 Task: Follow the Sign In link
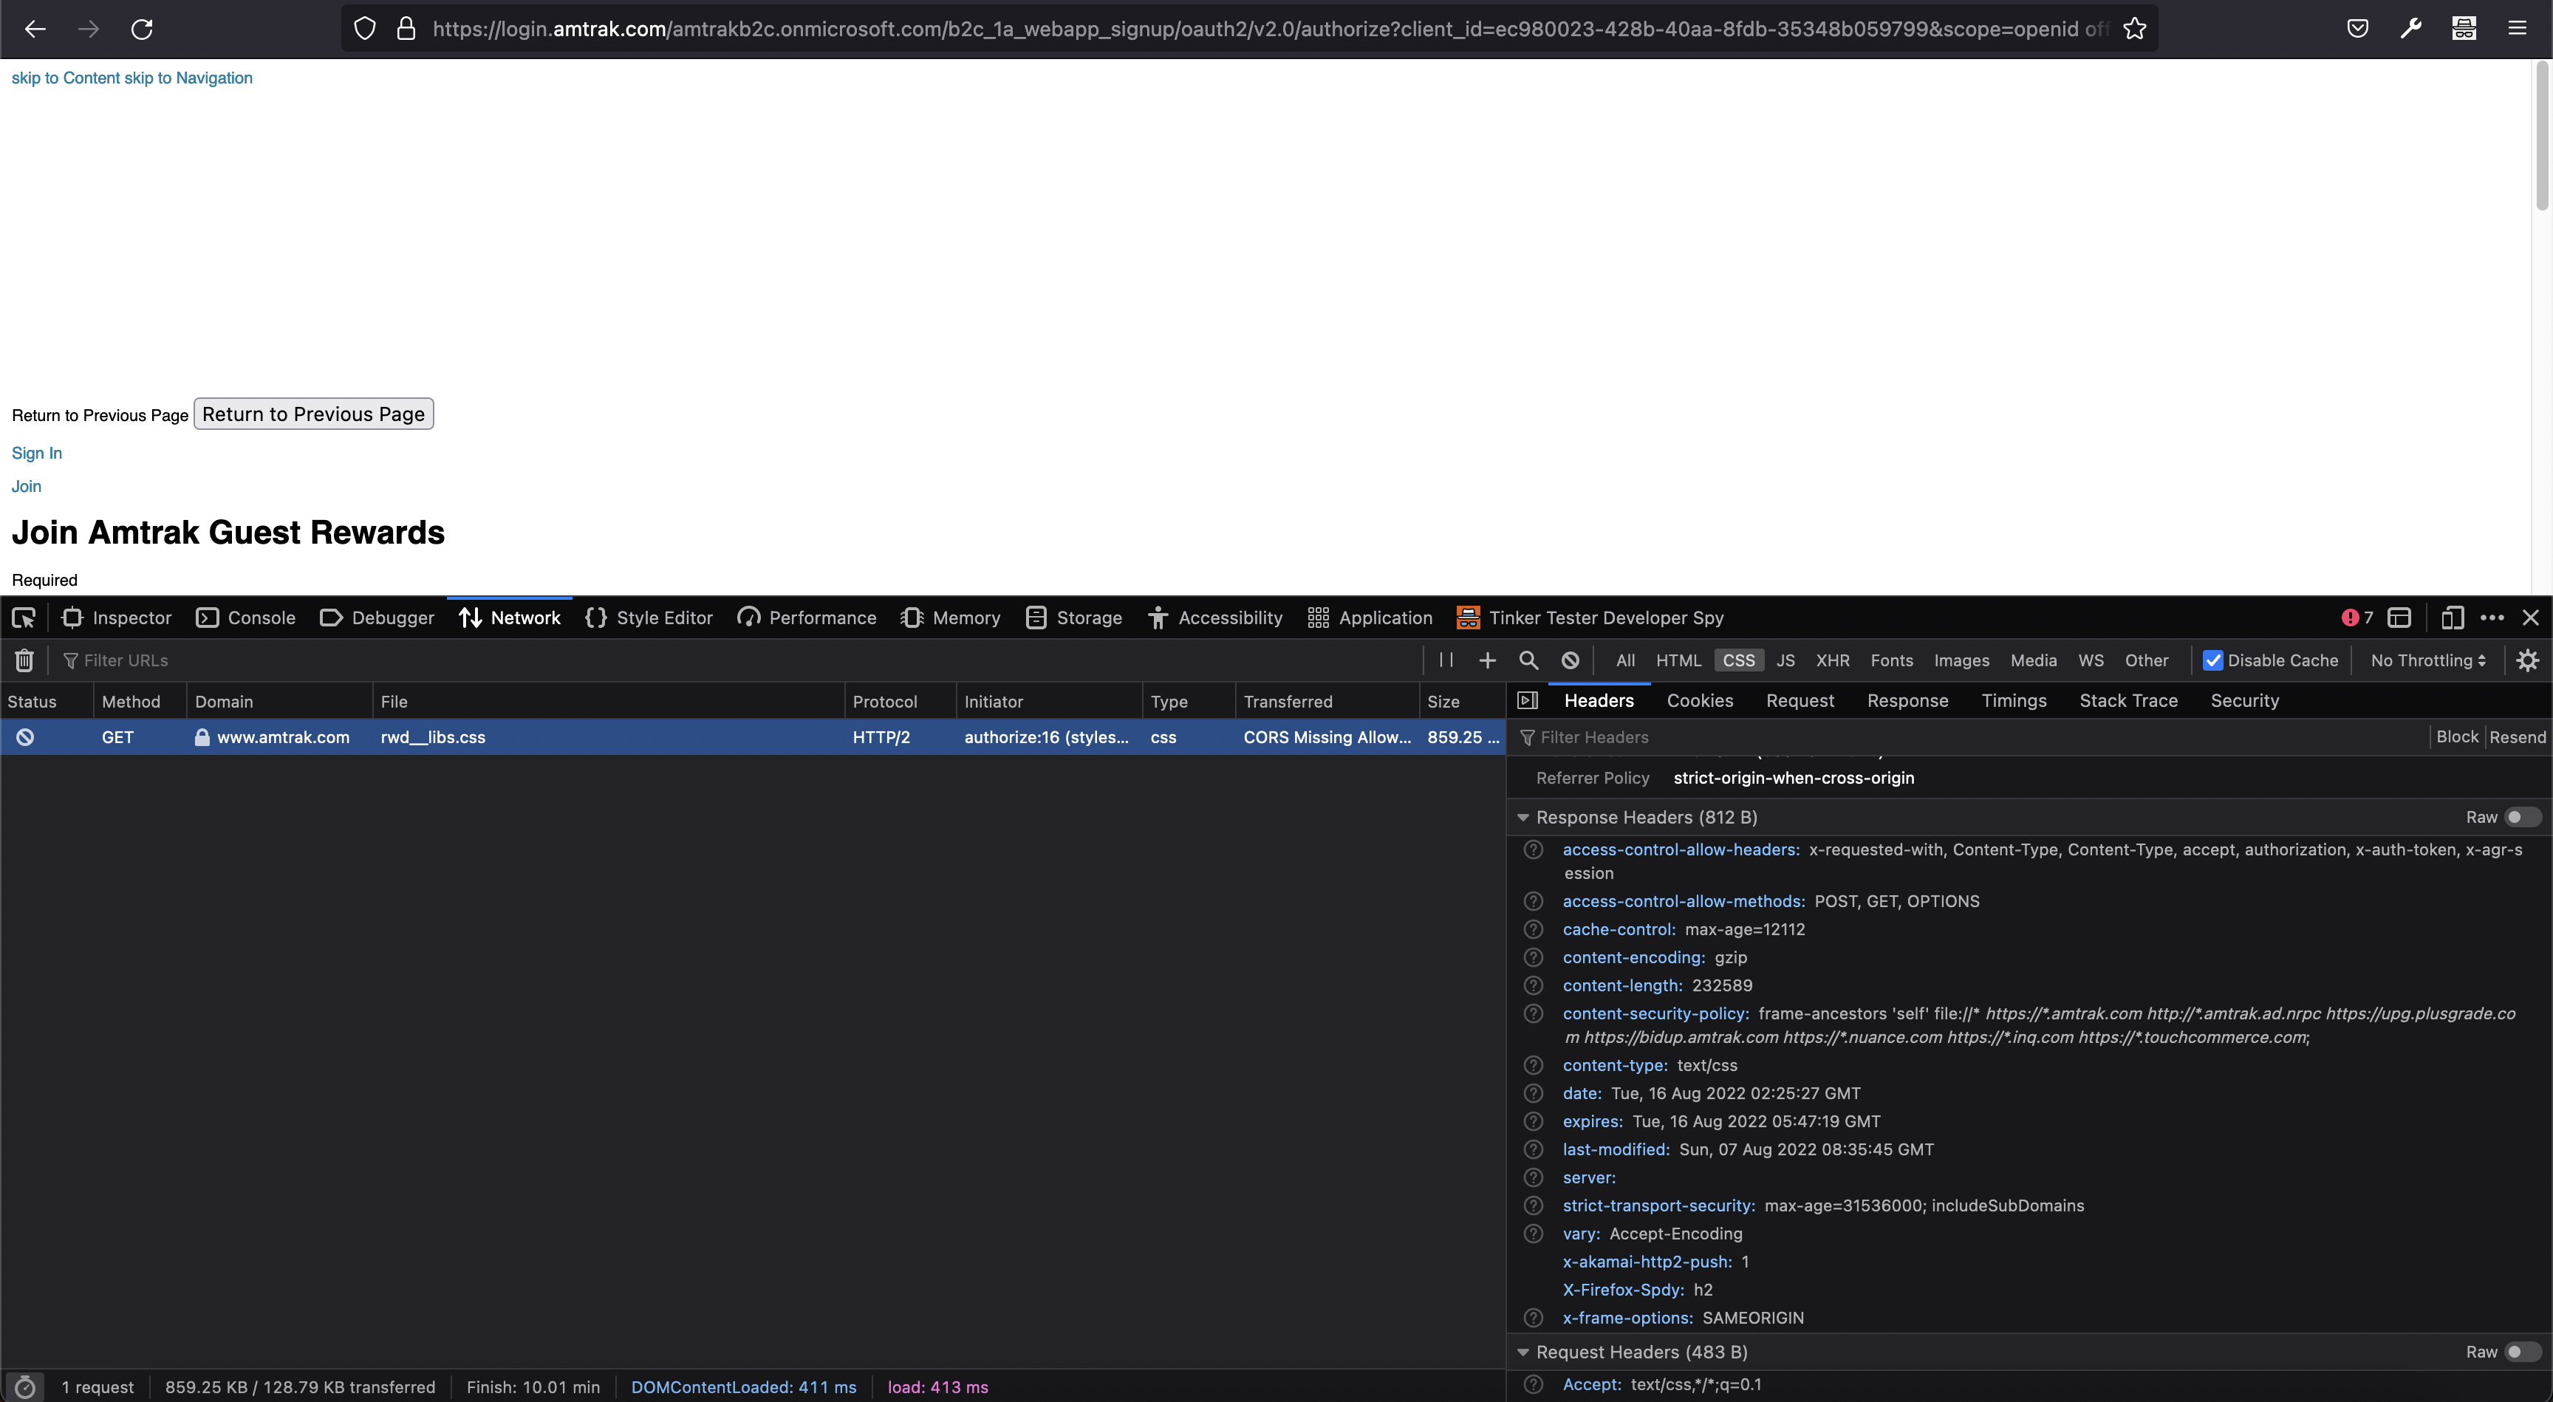pyautogui.click(x=37, y=453)
